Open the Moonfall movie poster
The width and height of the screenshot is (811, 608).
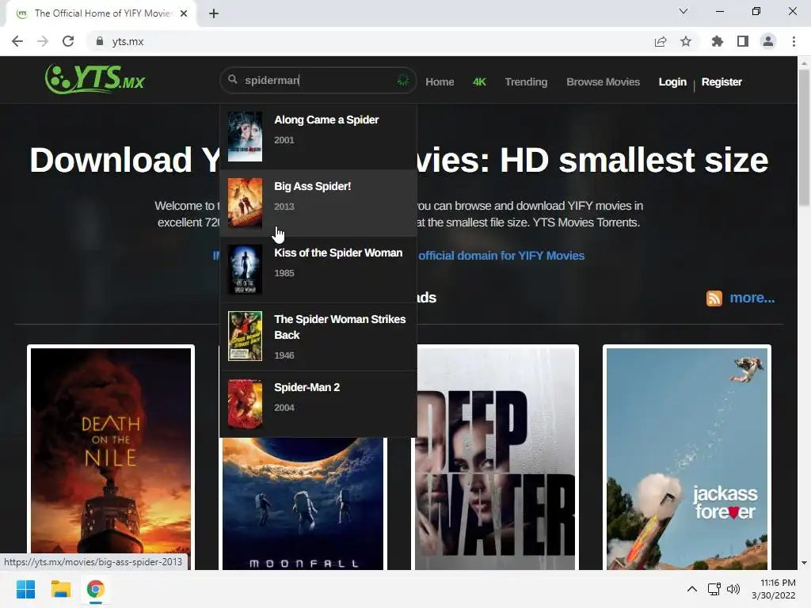click(x=303, y=504)
